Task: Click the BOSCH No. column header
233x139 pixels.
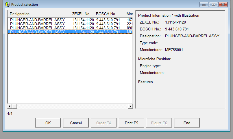Action: click(106, 14)
